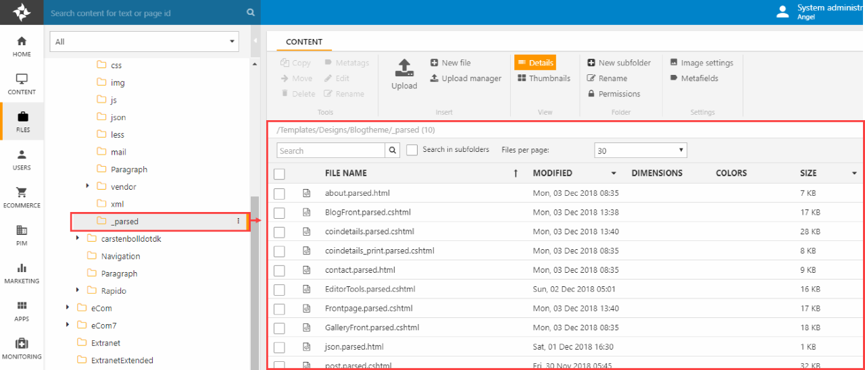This screenshot has width=865, height=370.
Task: Expand the vendor folder in tree
Action: tap(88, 186)
